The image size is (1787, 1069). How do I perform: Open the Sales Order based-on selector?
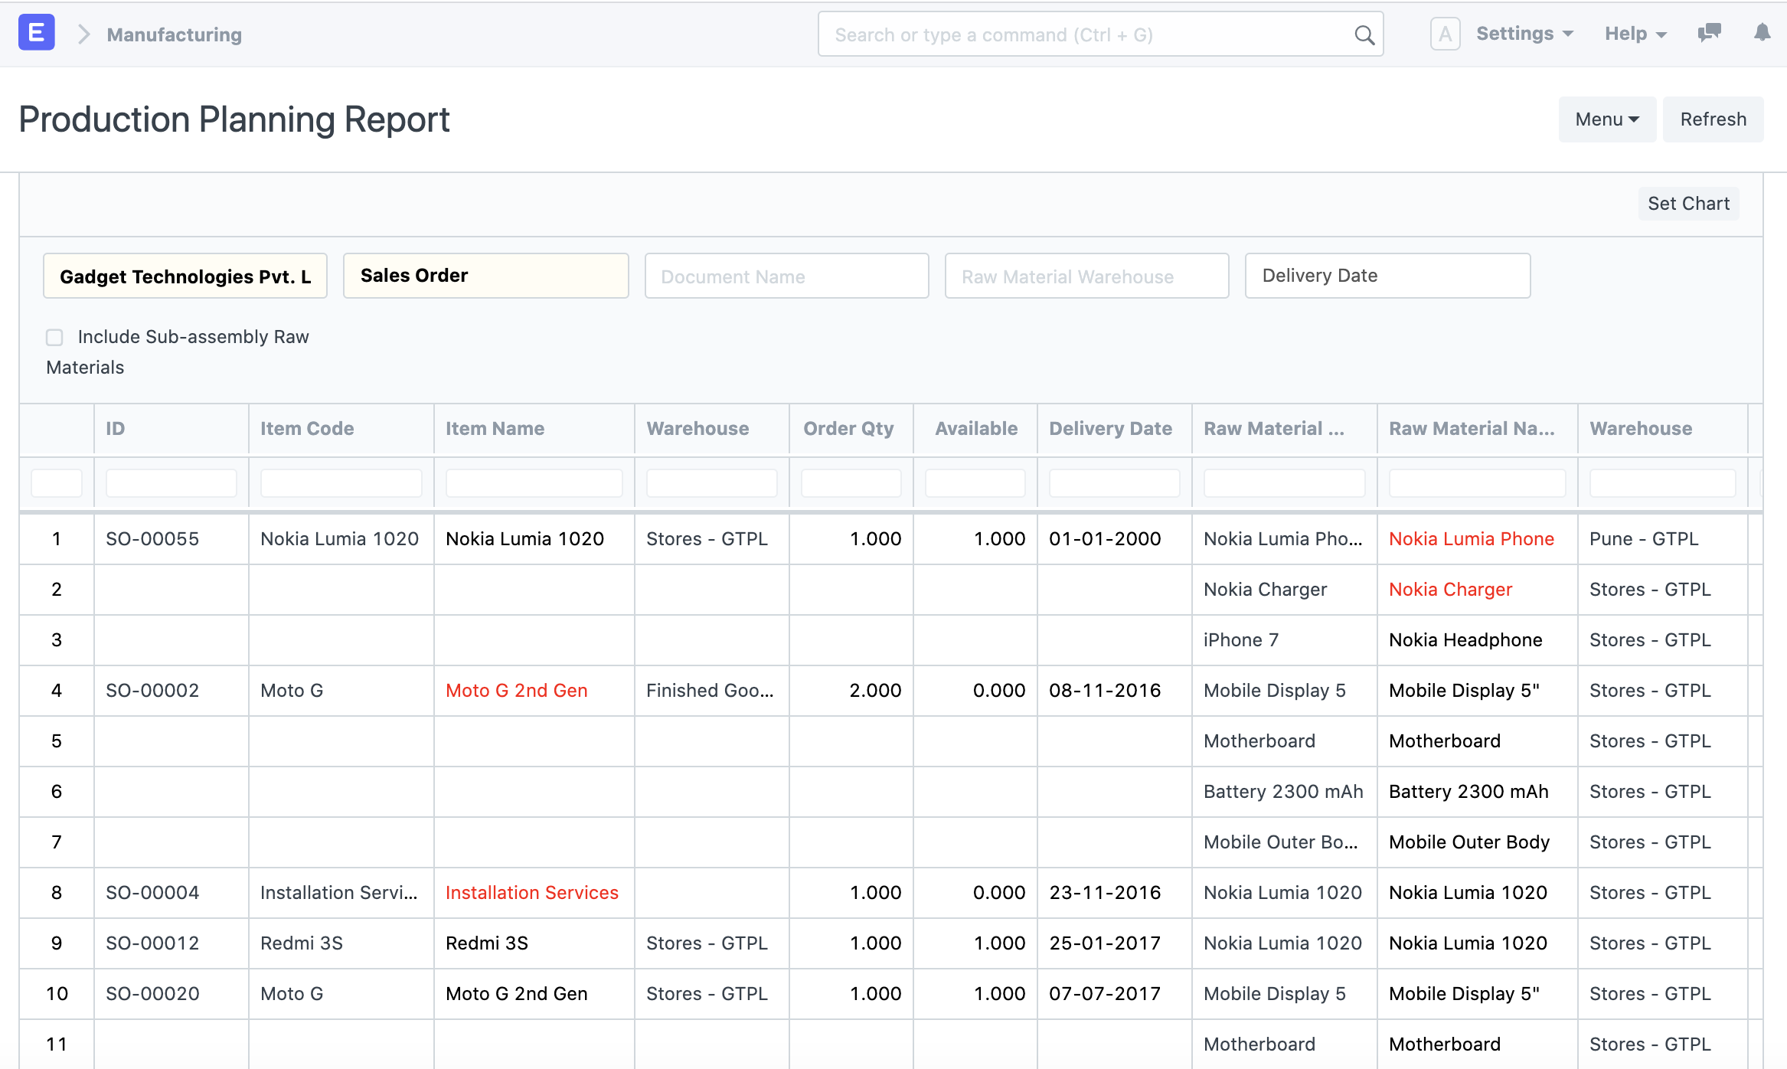click(485, 276)
